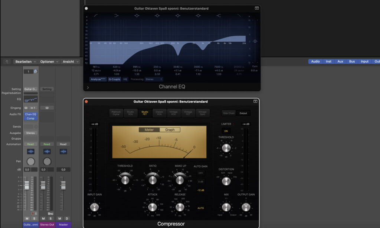
Task: Toggle the 995 Hz bell band icon in Channel EQ
Action: point(137,16)
